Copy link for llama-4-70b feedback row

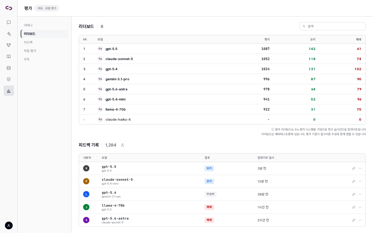tap(354, 207)
